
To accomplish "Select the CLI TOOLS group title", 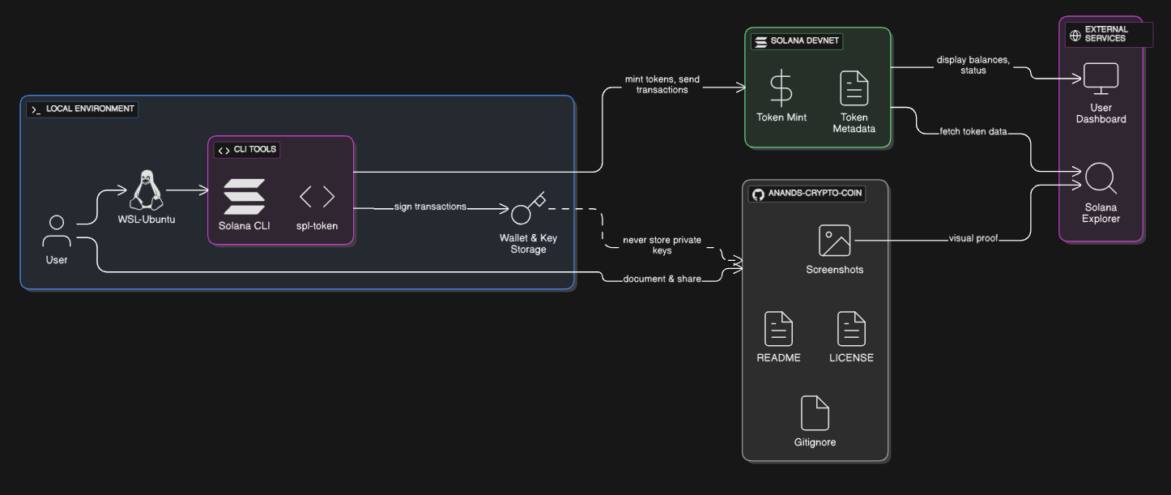I will coord(255,150).
